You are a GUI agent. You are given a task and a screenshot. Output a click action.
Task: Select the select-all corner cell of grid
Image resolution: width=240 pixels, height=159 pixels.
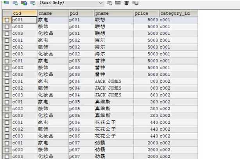coord(7,13)
